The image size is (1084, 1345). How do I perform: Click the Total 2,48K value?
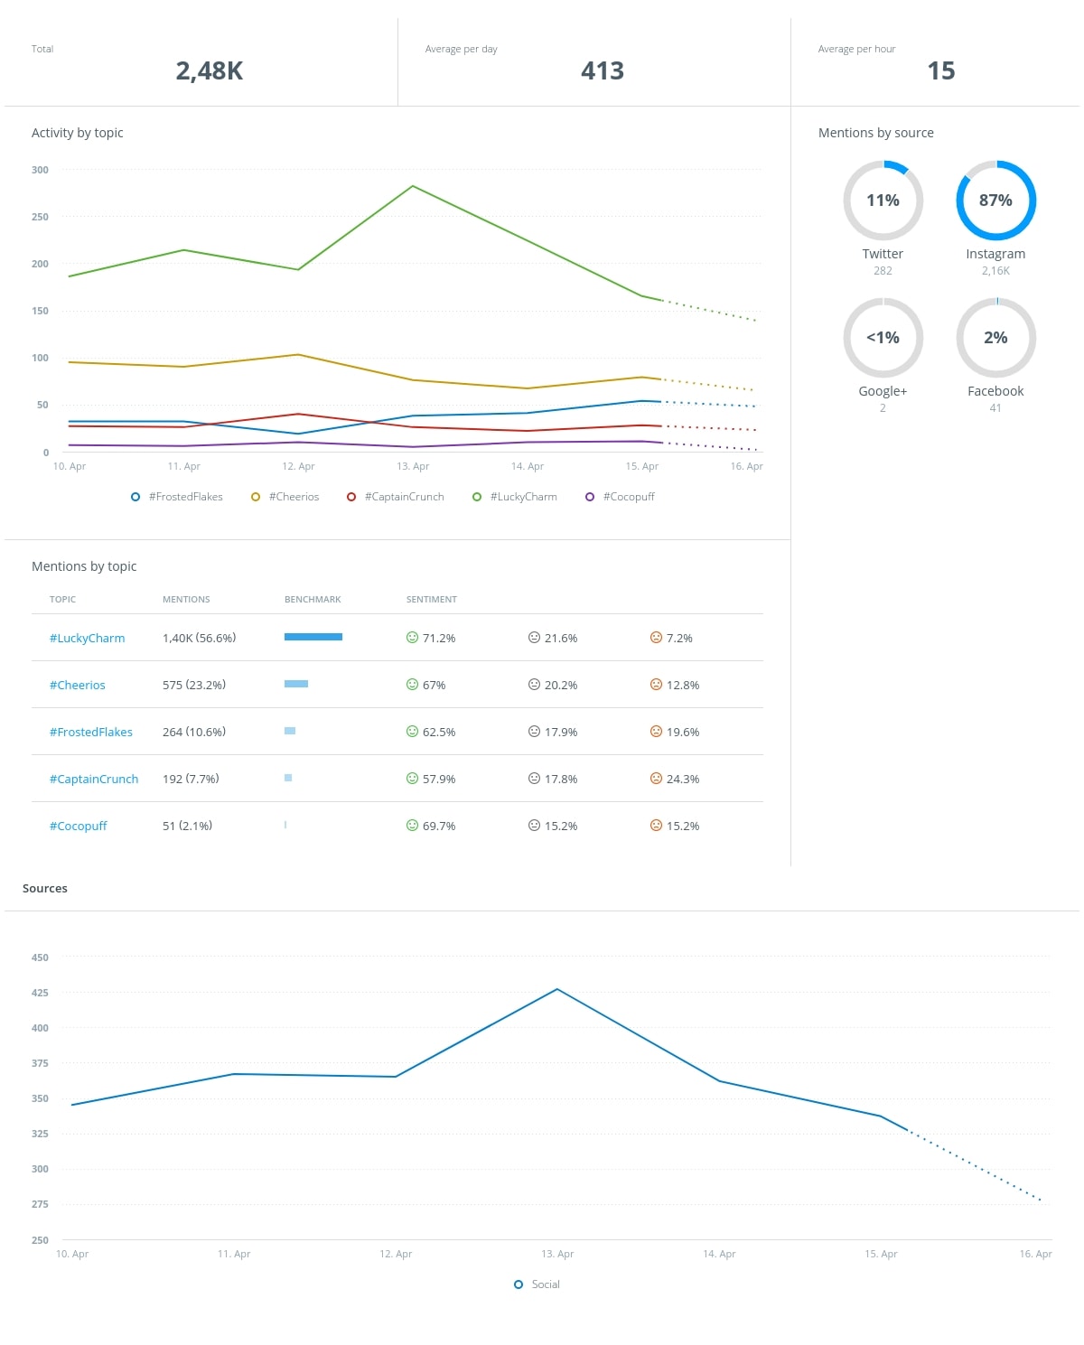coord(210,71)
